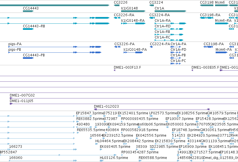Click the Ctr1A-PB protein label
The height and width of the screenshot is (162, 238).
pyautogui.click(x=178, y=55)
